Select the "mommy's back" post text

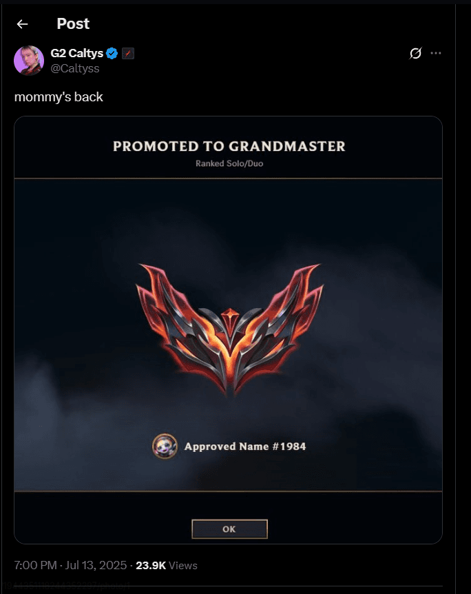click(59, 97)
